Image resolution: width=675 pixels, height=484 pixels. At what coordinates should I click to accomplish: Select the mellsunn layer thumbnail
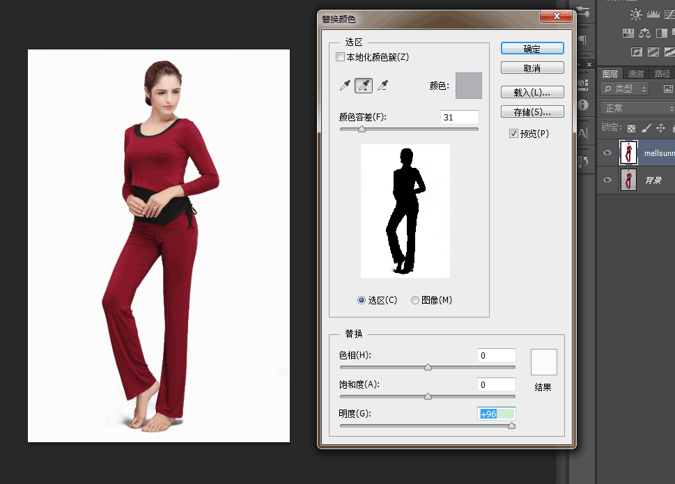tap(628, 153)
